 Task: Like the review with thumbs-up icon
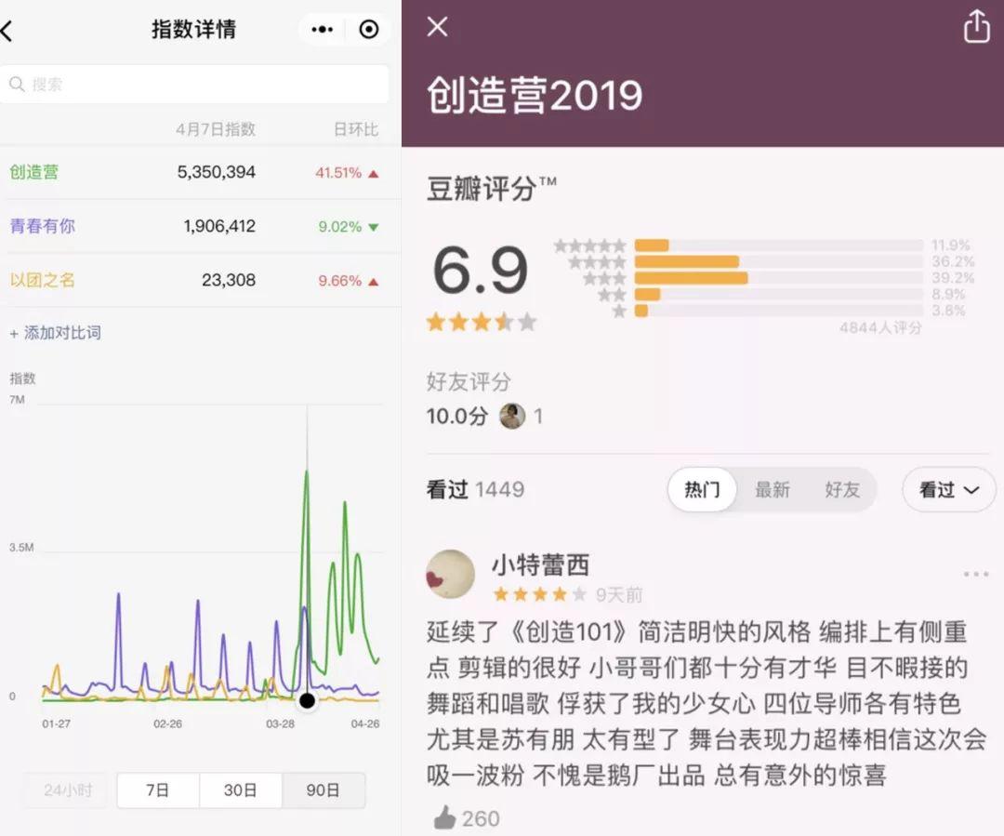(444, 817)
